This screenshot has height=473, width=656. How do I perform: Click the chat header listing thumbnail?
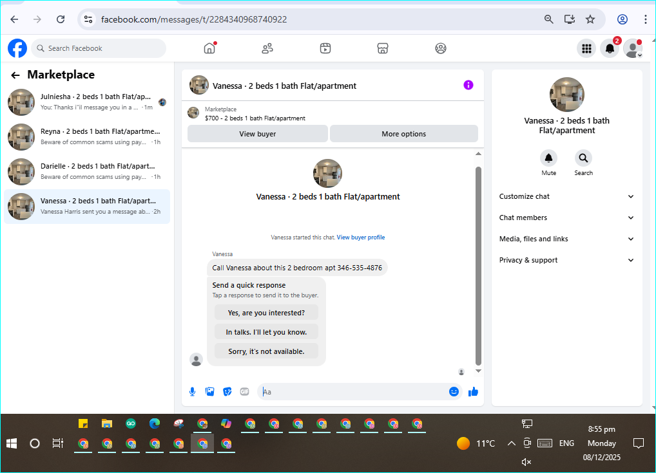point(199,85)
